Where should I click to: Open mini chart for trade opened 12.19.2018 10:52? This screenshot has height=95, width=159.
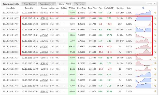coord(143,35)
